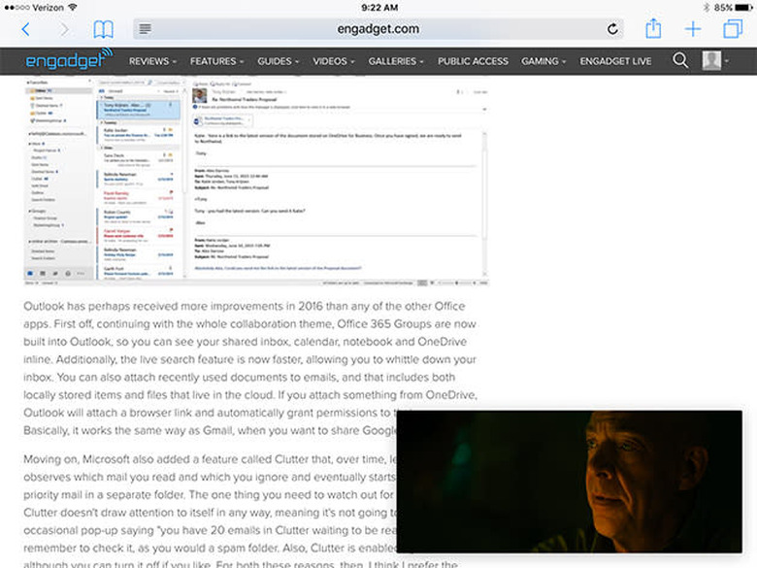The image size is (757, 568).
Task: Tap the picture-in-picture video overlay
Action: click(569, 481)
